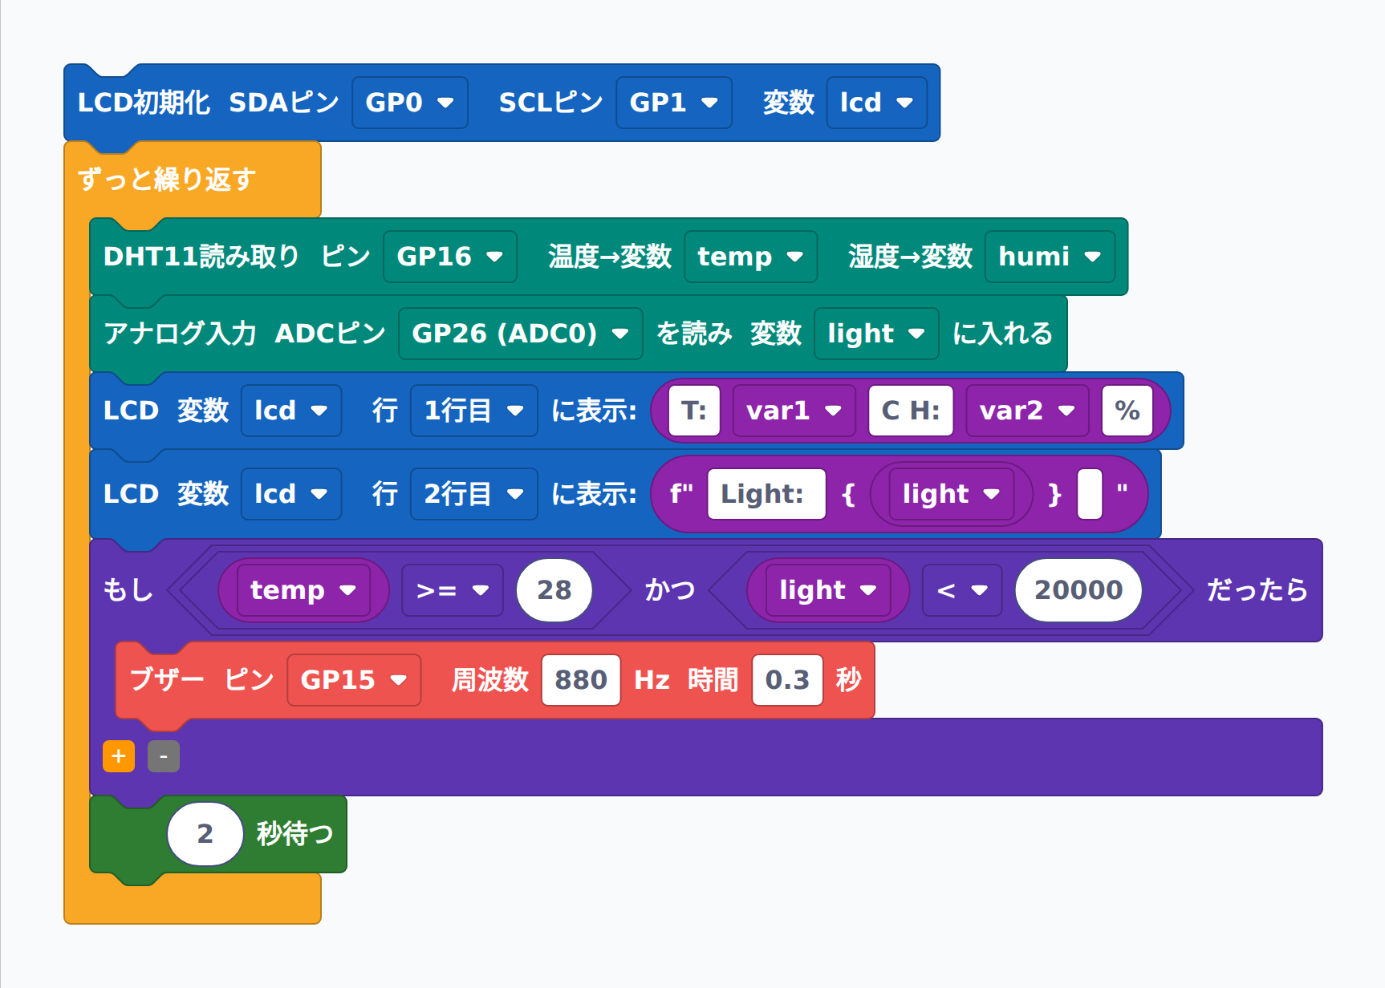Select the アナログ入力 block label
Screen dimensions: 1385x988
[180, 334]
